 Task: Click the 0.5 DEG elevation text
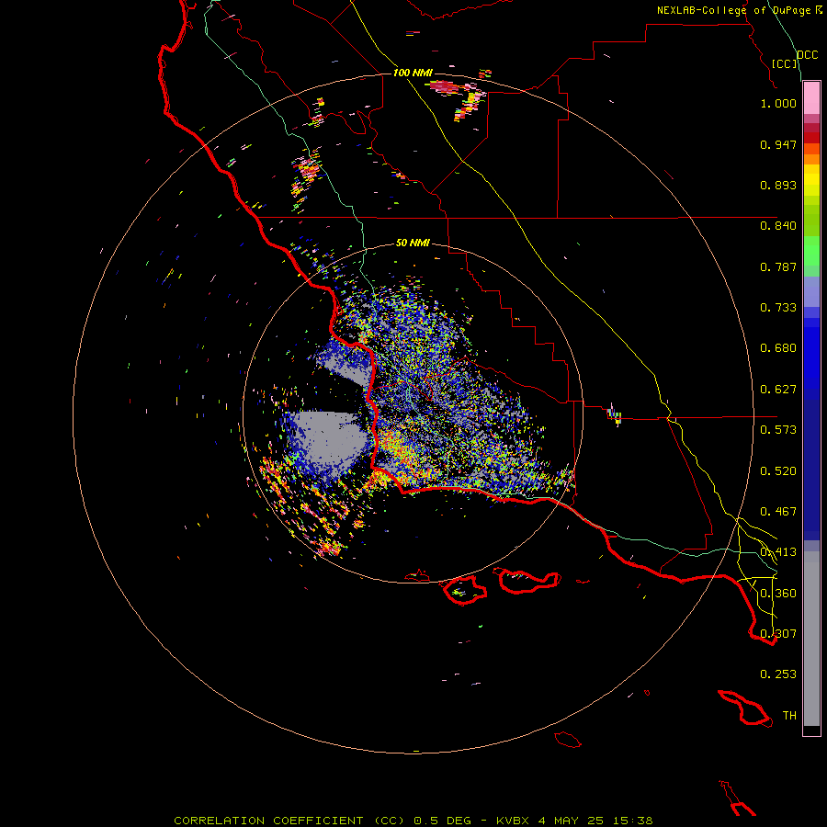pos(443,821)
